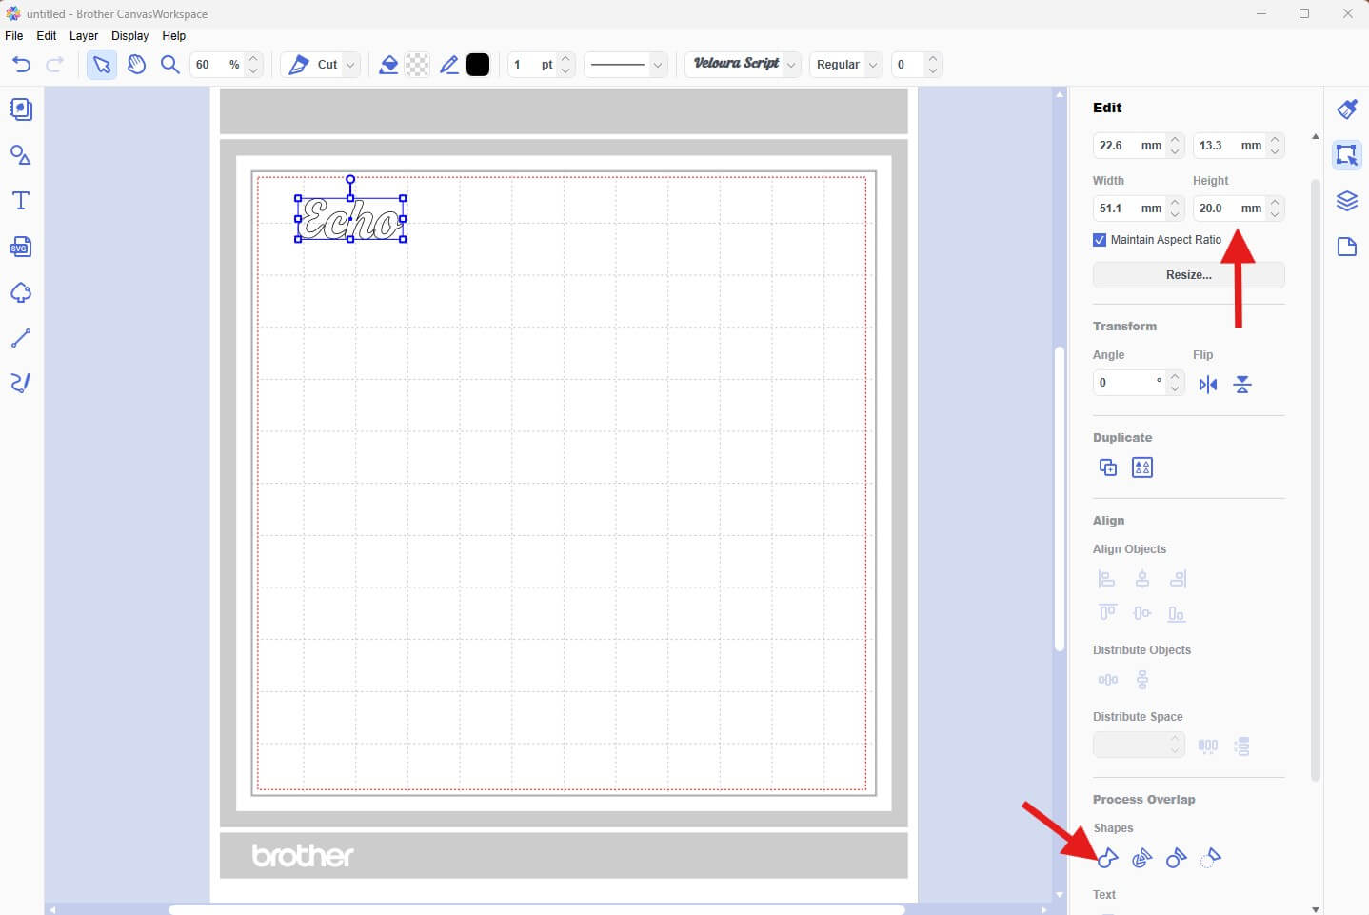Image resolution: width=1369 pixels, height=915 pixels.
Task: Open the Cut operation dropdown
Action: point(348,64)
